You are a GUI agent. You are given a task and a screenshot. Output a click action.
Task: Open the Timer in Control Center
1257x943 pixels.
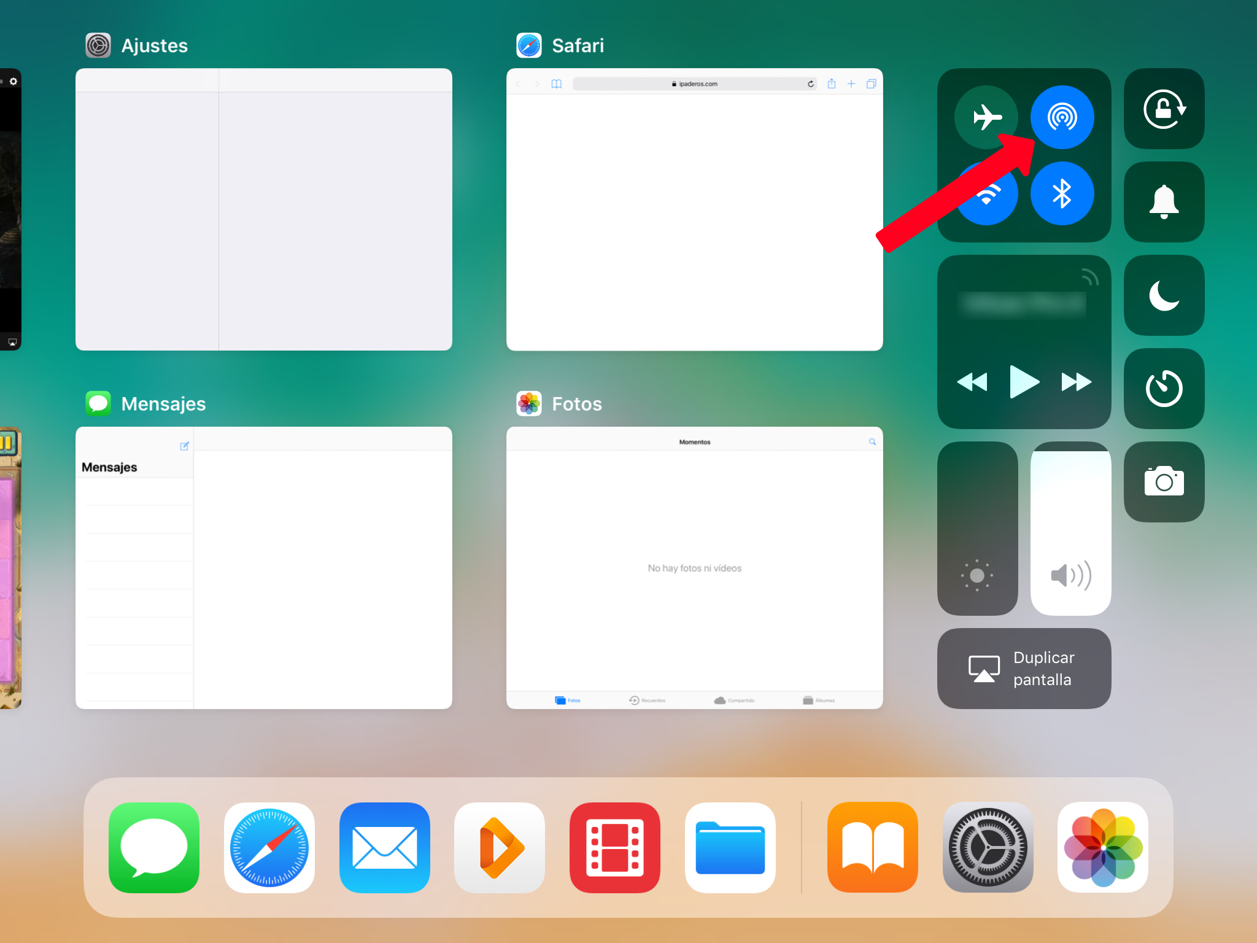pos(1163,388)
